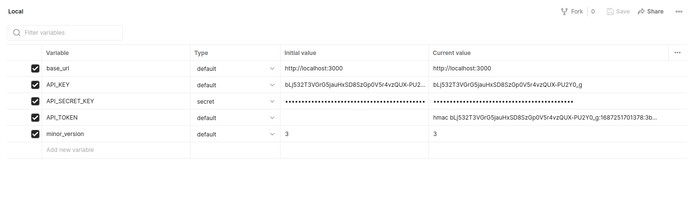Click the empty API_TOKEN initial value cell
Screen dimensions: 694x204
[354, 118]
